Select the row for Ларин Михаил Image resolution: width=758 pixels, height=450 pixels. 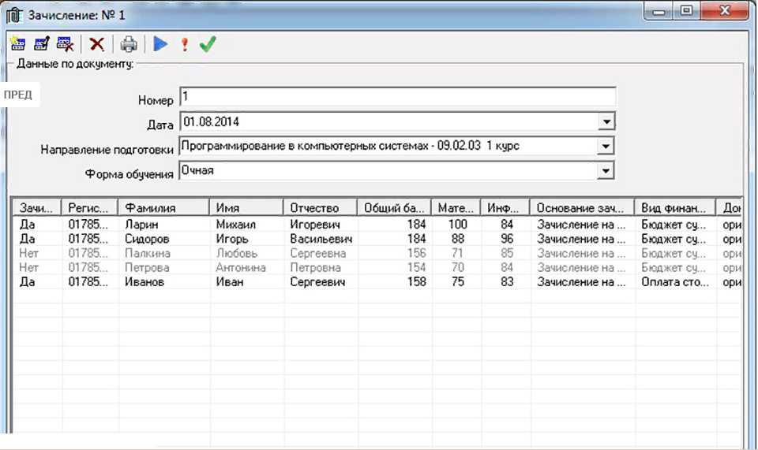click(x=142, y=225)
